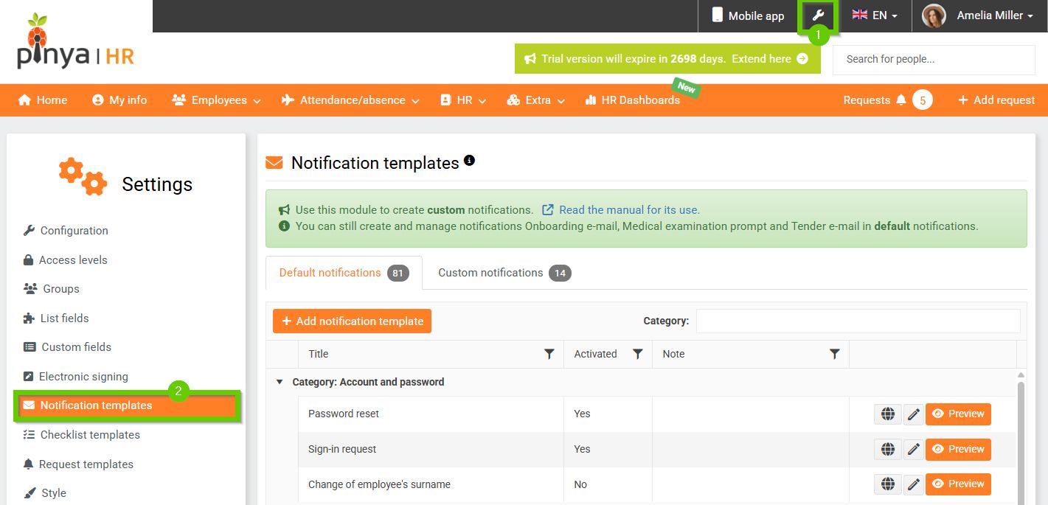Collapse the Account and password category
The width and height of the screenshot is (1048, 505).
click(280, 382)
